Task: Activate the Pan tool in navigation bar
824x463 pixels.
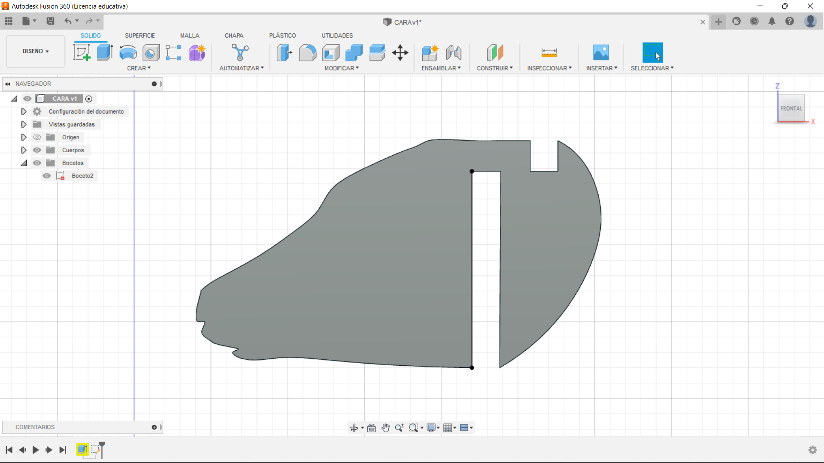Action: [385, 427]
